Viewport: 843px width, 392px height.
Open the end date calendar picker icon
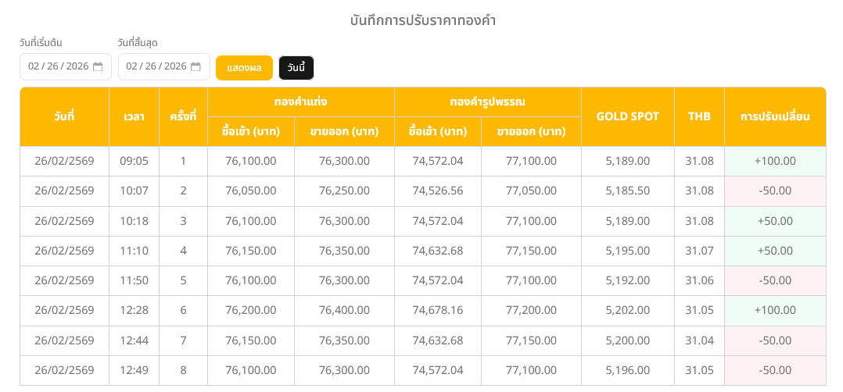coord(196,67)
